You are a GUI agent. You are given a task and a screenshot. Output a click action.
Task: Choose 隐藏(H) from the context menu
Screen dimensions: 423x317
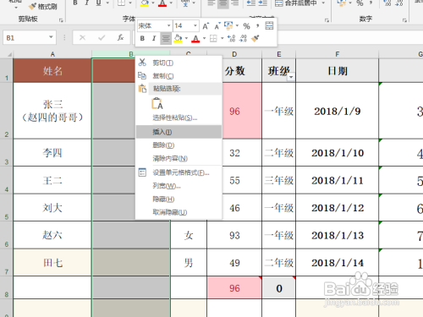pyautogui.click(x=179, y=199)
